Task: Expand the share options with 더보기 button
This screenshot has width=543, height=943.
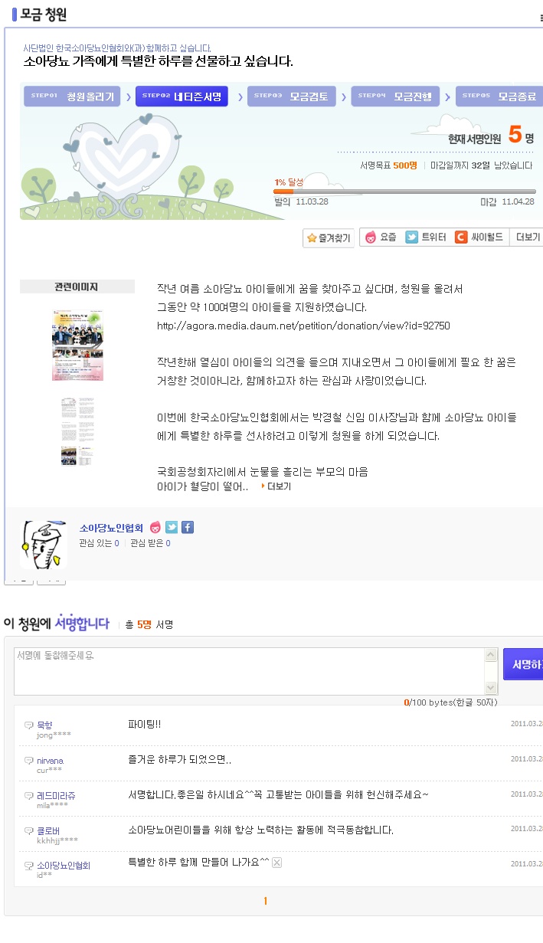Action: pyautogui.click(x=527, y=237)
